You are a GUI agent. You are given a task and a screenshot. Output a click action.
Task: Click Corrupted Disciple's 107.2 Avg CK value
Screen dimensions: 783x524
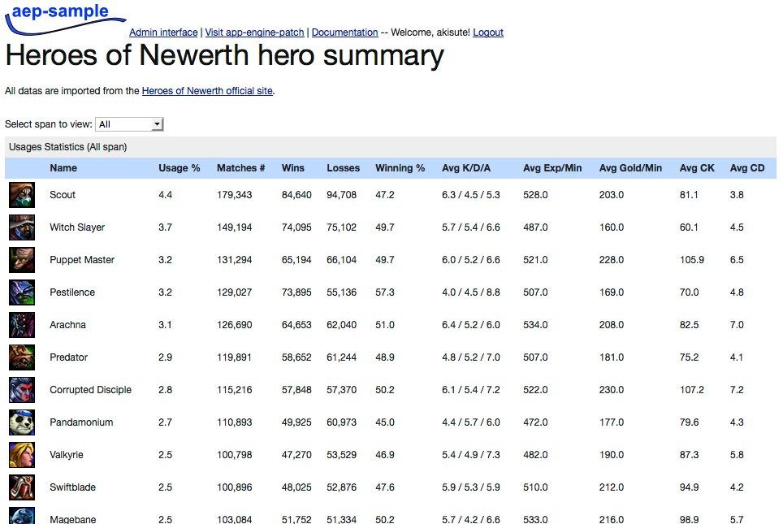click(x=691, y=390)
